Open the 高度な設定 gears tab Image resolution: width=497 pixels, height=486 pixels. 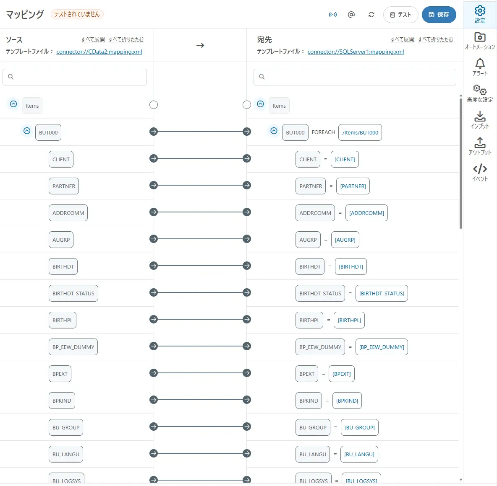click(480, 93)
